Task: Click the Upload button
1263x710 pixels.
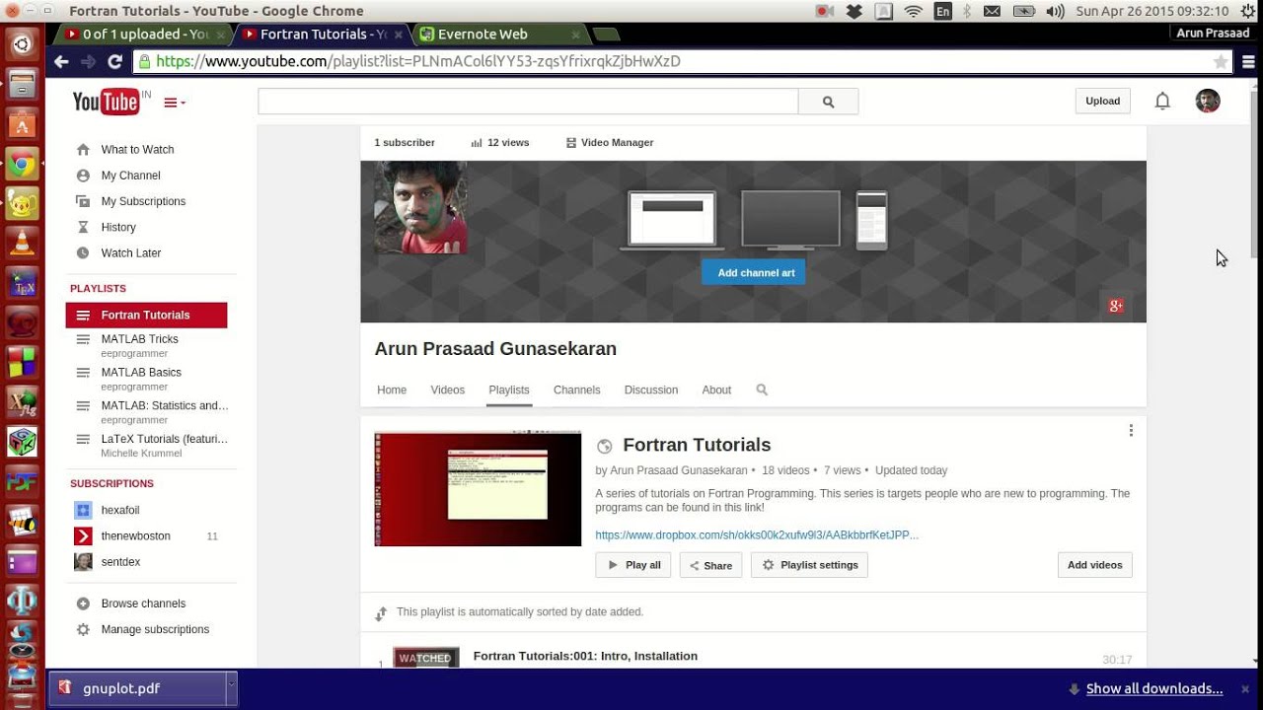Action: (1102, 101)
